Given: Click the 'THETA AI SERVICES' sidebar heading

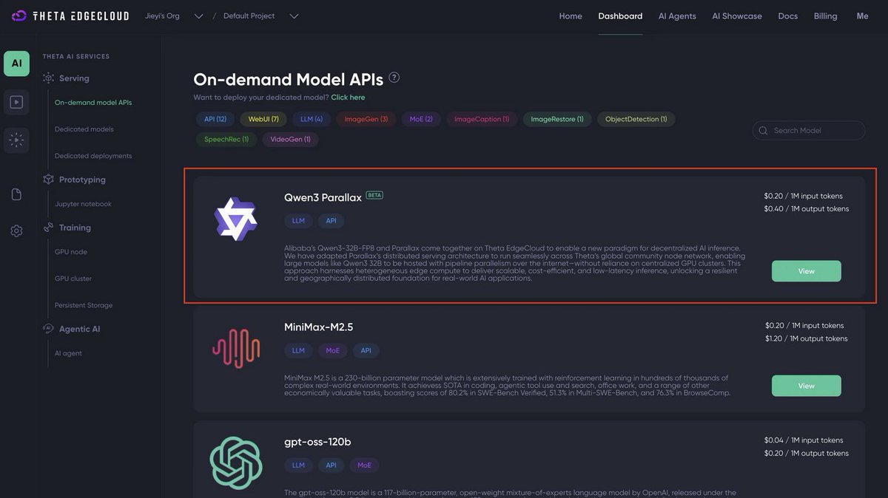Looking at the screenshot, I should point(76,56).
